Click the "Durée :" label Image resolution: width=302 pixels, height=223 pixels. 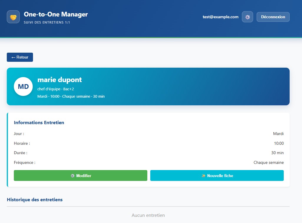[21, 153]
